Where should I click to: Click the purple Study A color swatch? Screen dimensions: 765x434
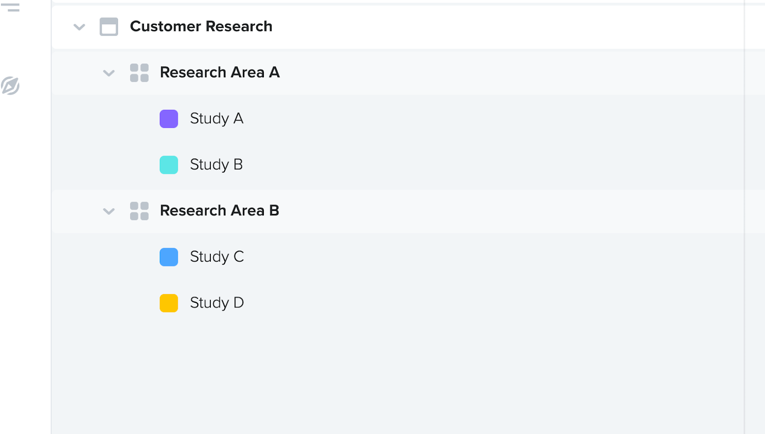point(169,119)
